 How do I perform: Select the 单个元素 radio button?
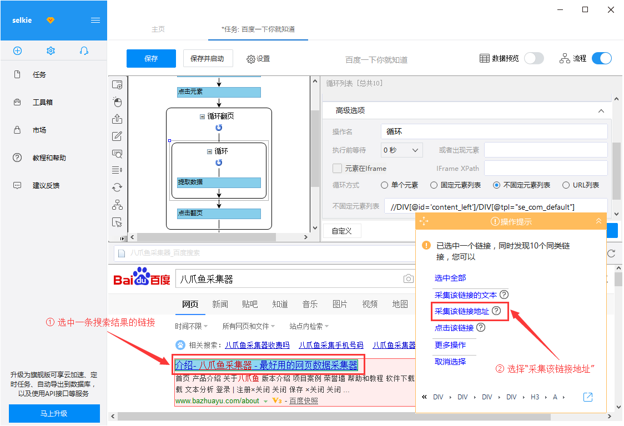pyautogui.click(x=384, y=185)
